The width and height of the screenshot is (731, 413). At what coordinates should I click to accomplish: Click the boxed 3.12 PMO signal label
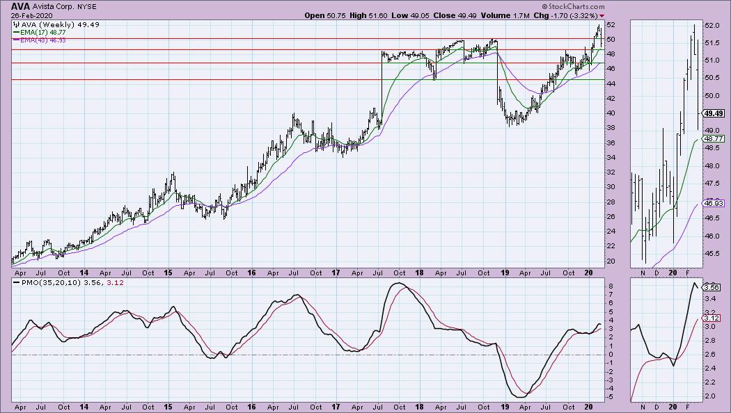[x=711, y=318]
